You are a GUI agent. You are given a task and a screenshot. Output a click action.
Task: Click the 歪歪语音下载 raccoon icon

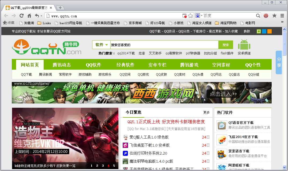(x=222, y=154)
